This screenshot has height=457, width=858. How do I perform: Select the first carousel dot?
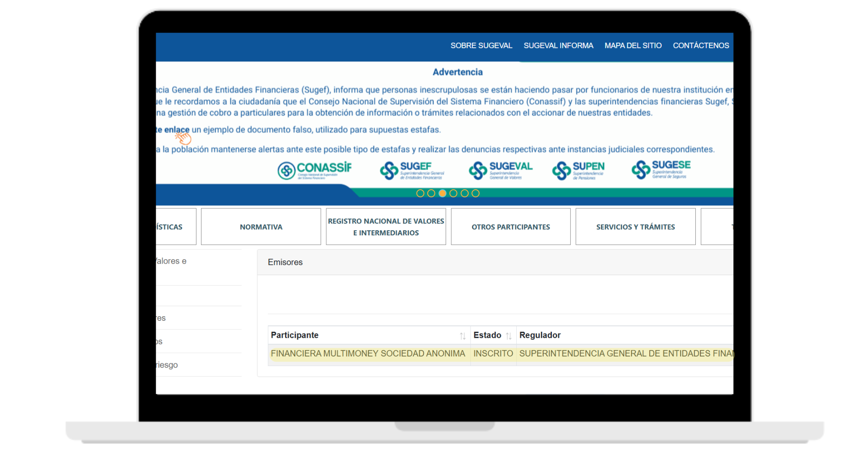tap(420, 193)
